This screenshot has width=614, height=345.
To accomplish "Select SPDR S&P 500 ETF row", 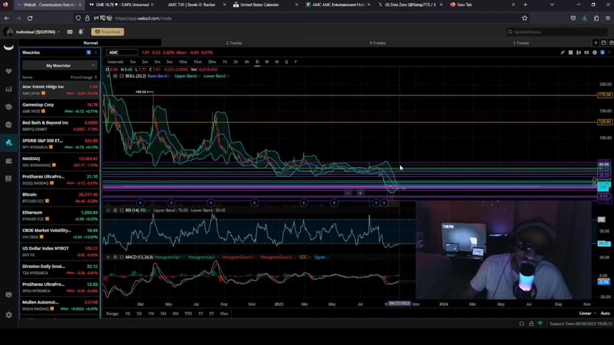I will [59, 144].
